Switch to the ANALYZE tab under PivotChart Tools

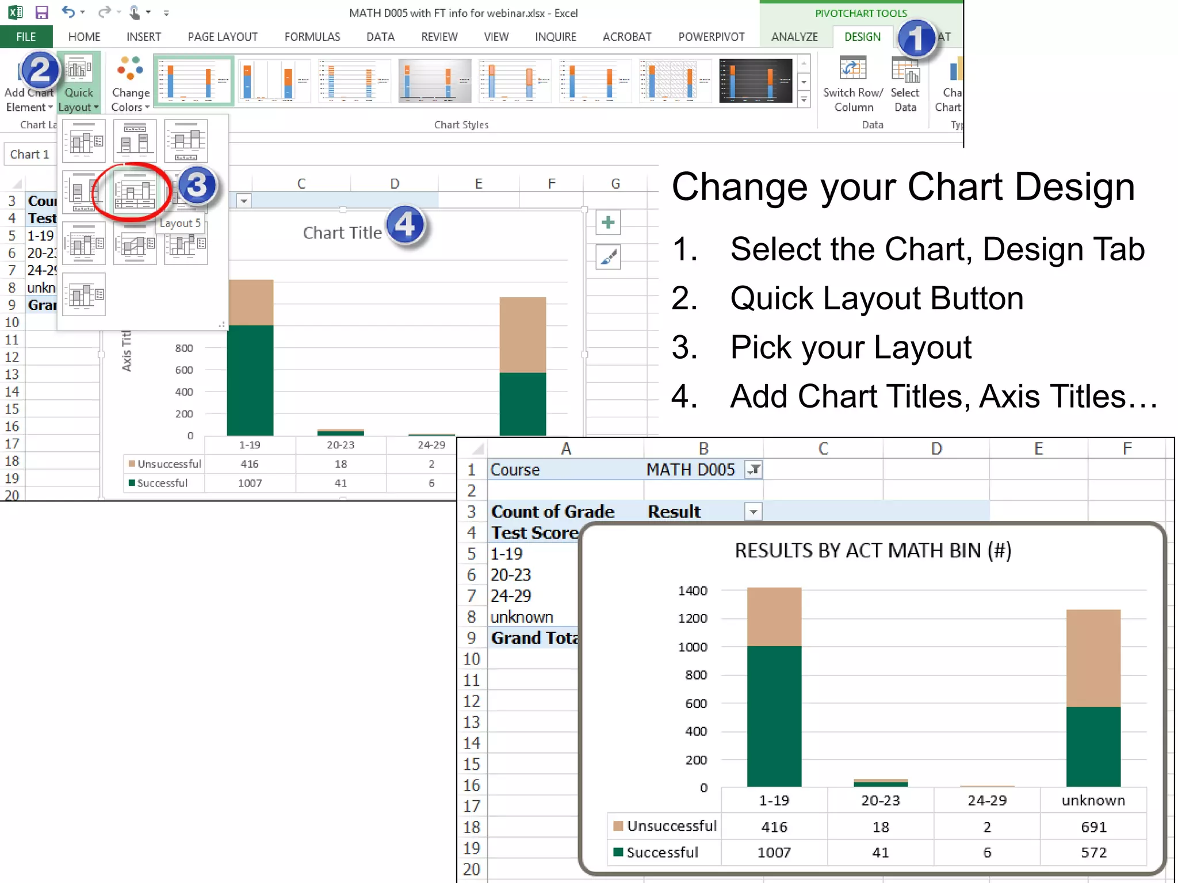tap(794, 37)
